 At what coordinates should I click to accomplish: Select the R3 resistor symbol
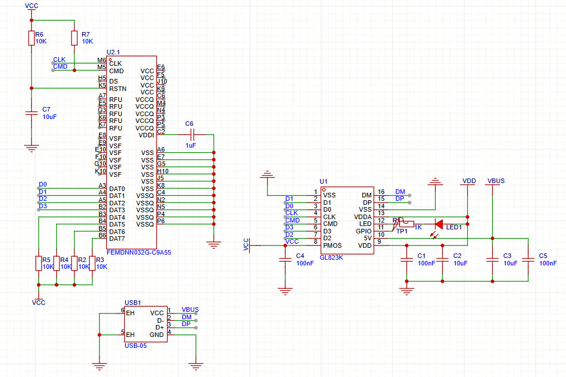[x=92, y=263]
